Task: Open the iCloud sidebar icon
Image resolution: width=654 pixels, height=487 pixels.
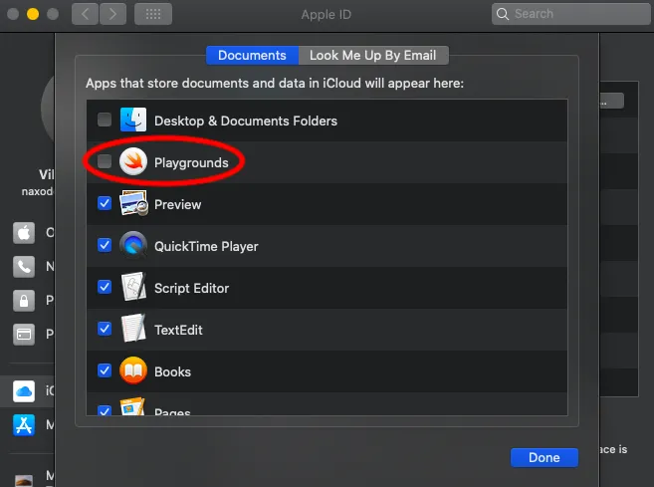Action: coord(24,391)
